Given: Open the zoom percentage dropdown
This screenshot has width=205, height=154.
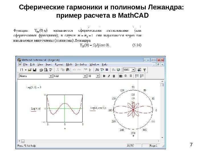Looking at the screenshot, I should tap(133, 70).
